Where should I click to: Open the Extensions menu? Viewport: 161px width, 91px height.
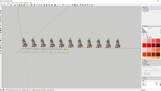click(26, 3)
